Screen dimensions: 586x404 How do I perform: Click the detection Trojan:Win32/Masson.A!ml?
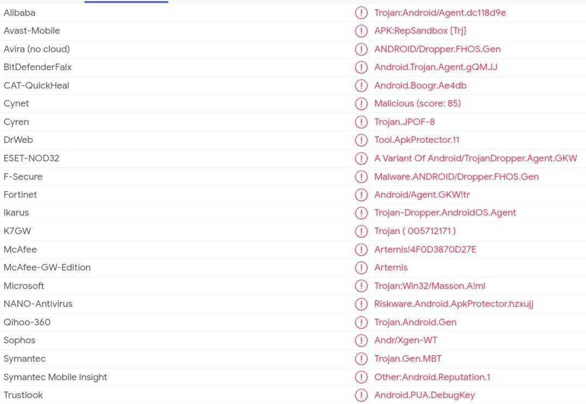coord(430,286)
